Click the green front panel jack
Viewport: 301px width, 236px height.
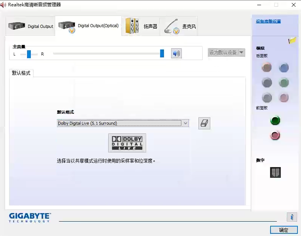(275, 120)
